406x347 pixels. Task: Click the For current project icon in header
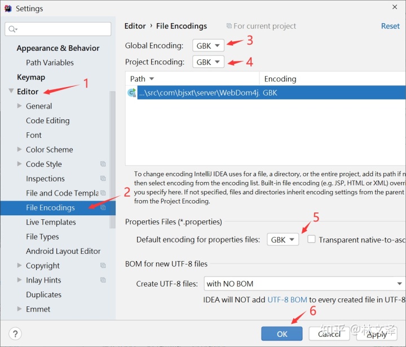[229, 25]
